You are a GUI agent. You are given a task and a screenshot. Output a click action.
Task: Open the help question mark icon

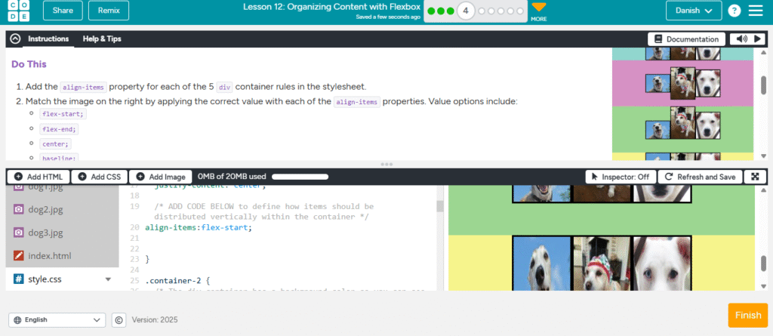point(734,11)
